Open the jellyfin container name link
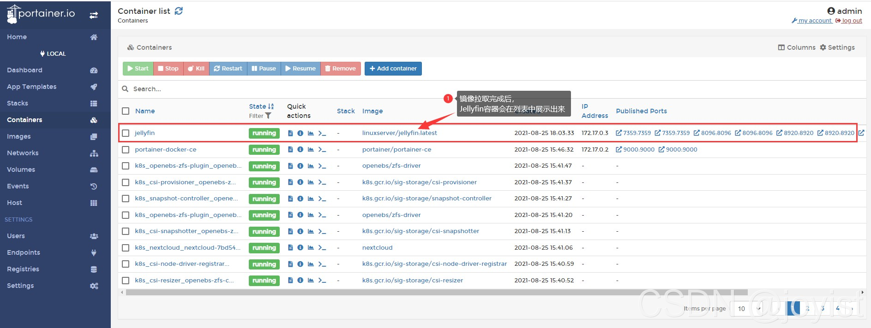This screenshot has height=328, width=871. coord(144,133)
